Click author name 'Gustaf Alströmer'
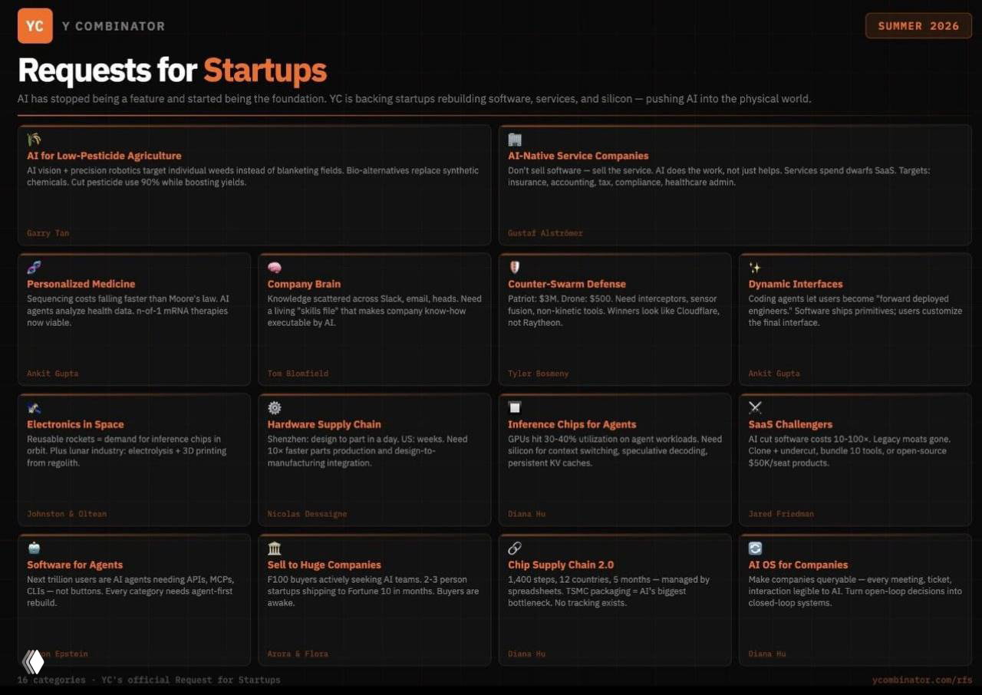This screenshot has height=695, width=982. (x=545, y=233)
